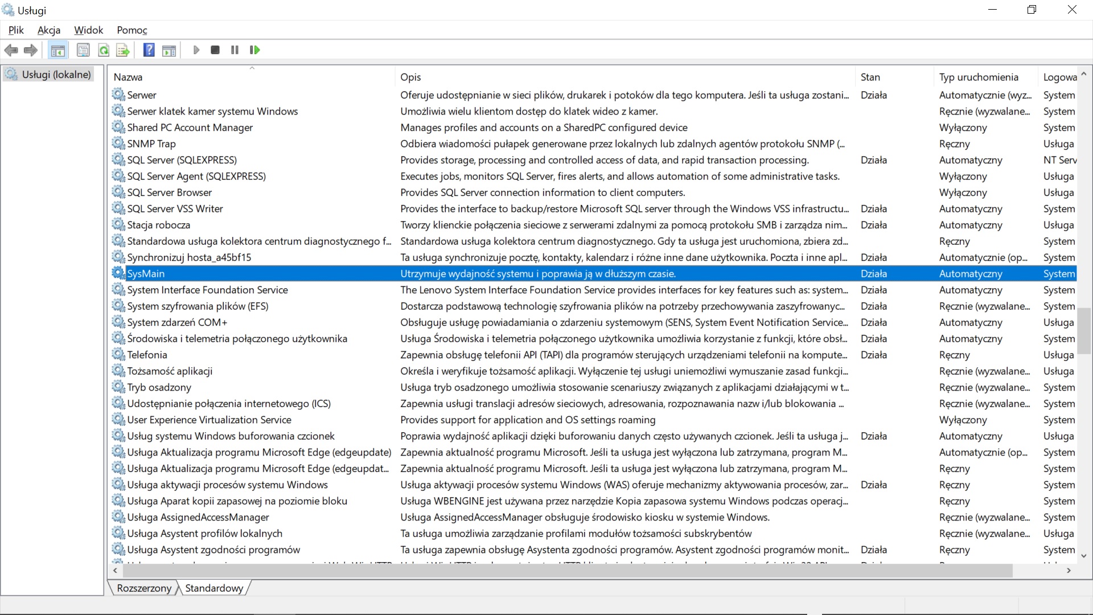Refresh the services list
Viewport: 1093px width, 615px height.
point(104,50)
